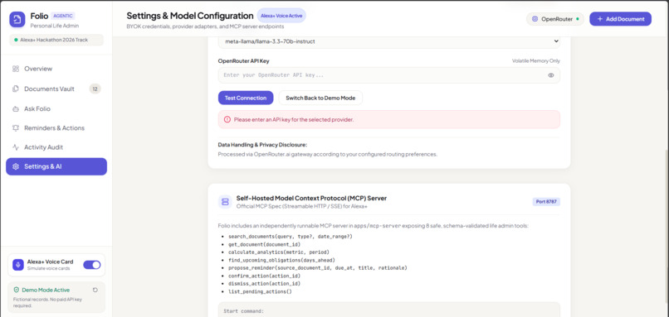The image size is (669, 317).
Task: Click the propose_reminder tool entry
Action: tap(318, 268)
